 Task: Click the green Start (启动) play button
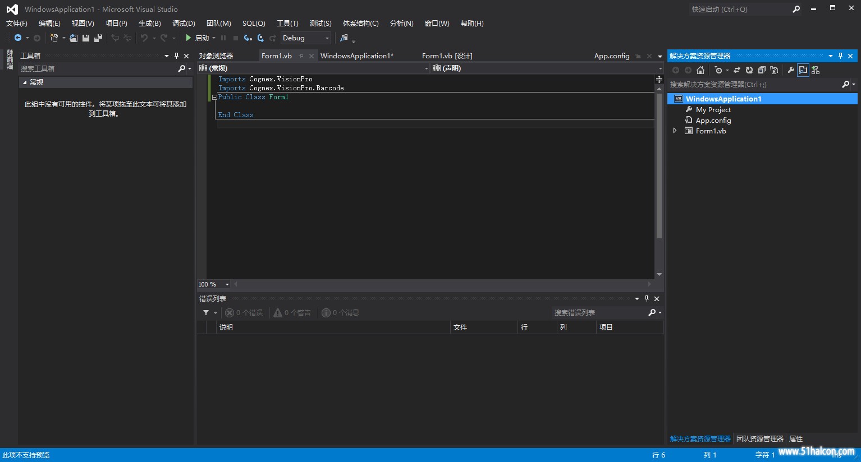(189, 38)
